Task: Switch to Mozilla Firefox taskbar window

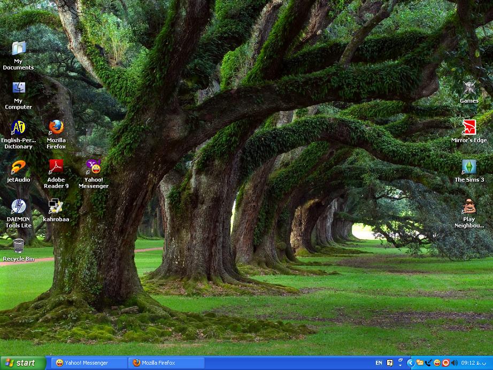Action: 166,363
